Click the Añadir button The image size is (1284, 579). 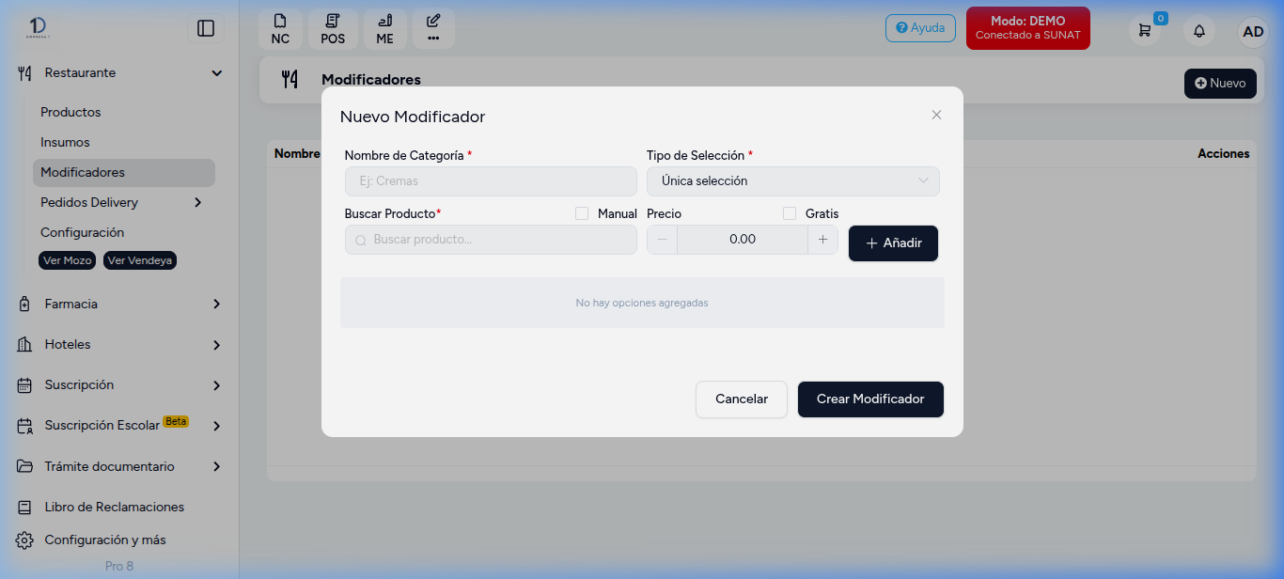[x=893, y=243]
